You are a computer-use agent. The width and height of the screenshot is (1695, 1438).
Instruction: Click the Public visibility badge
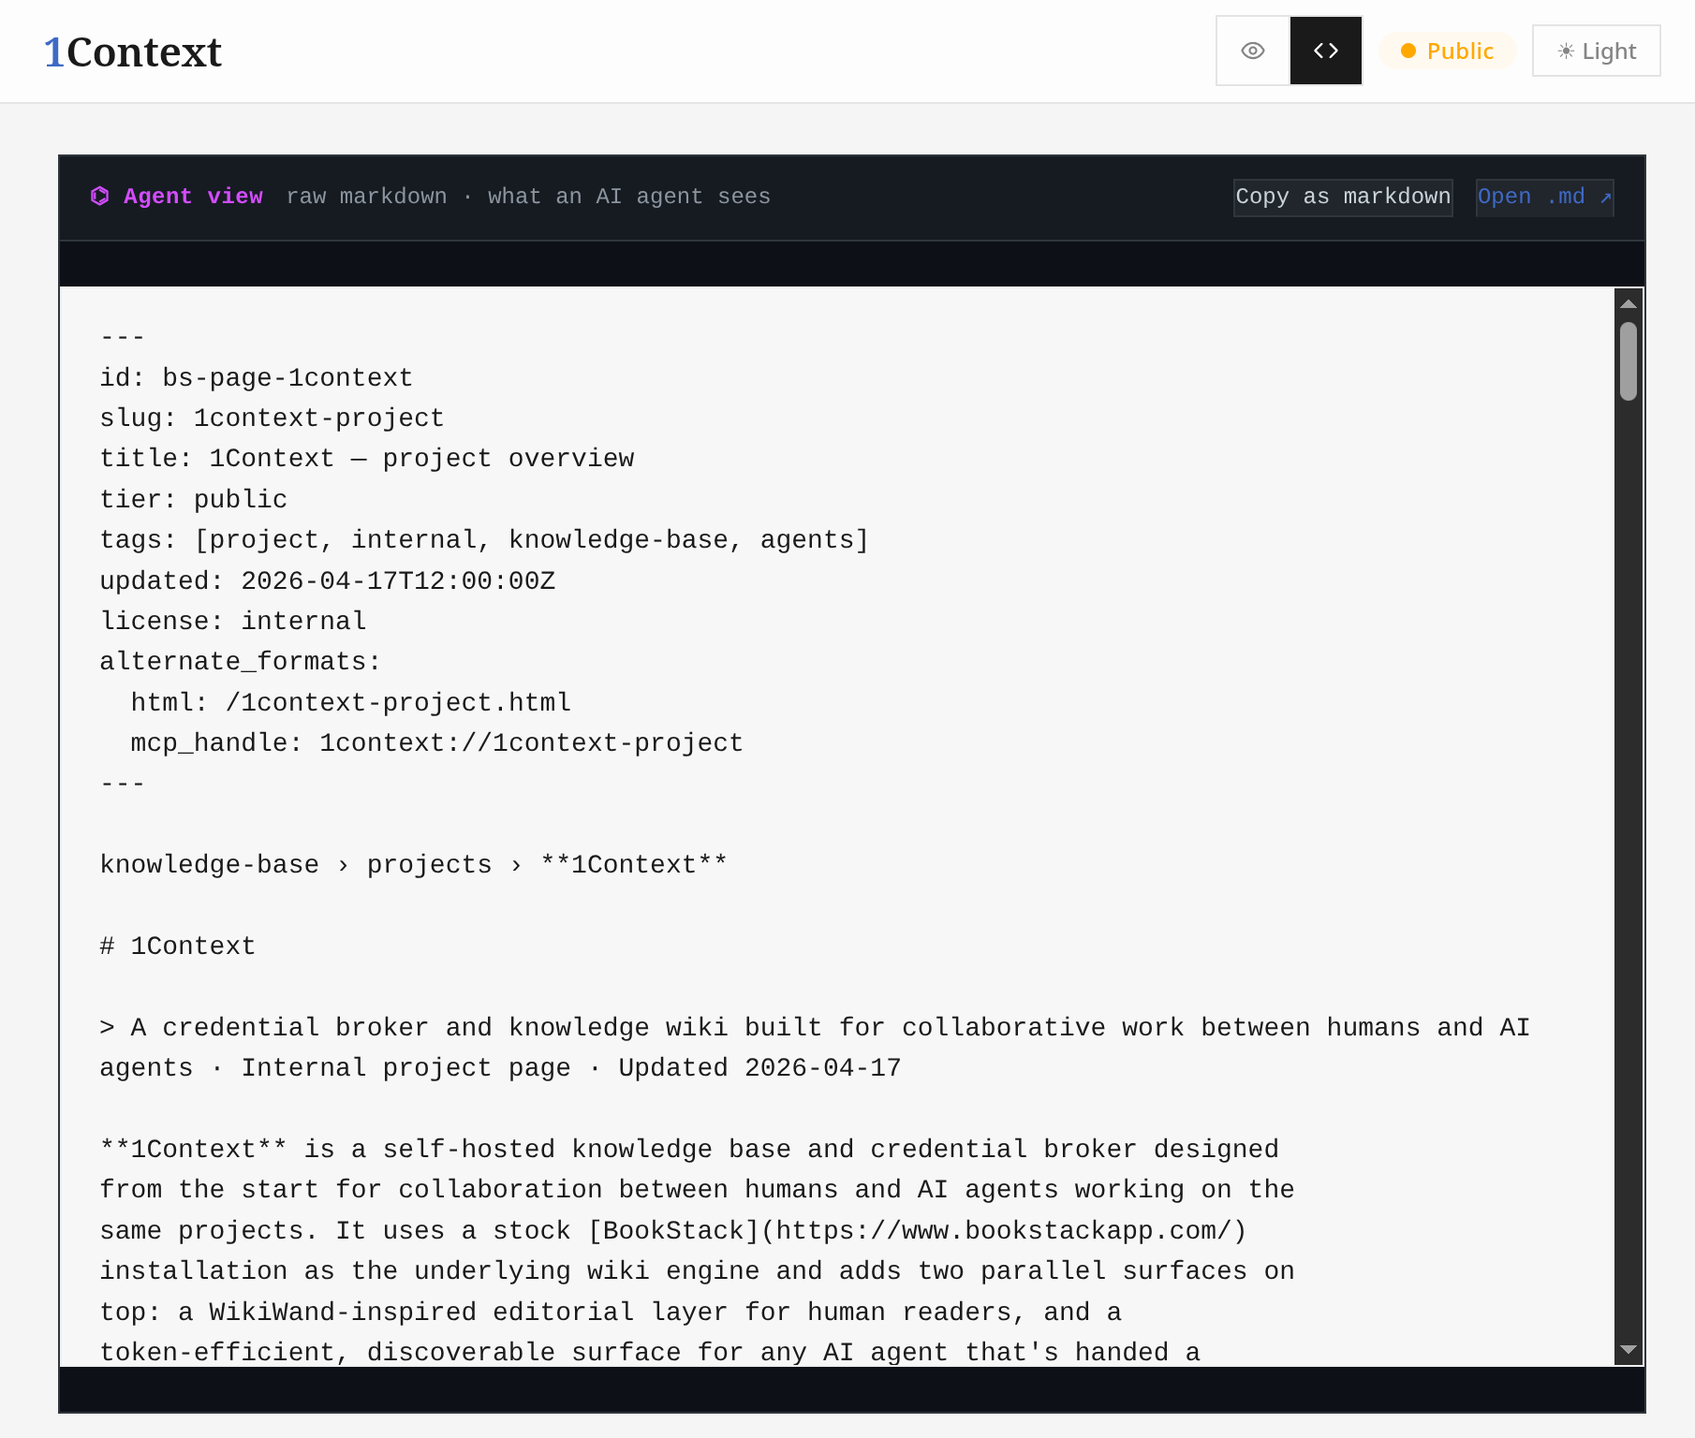[1446, 52]
